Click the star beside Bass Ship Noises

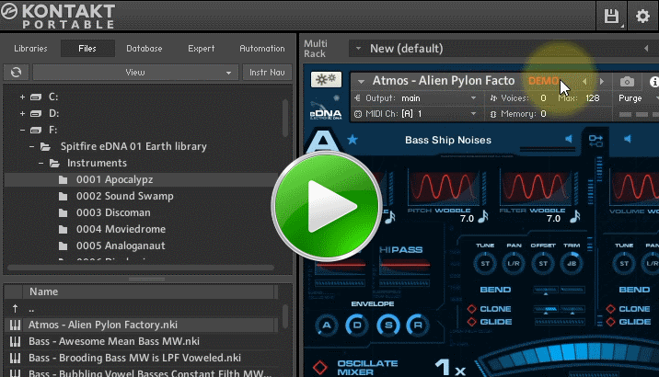[353, 140]
